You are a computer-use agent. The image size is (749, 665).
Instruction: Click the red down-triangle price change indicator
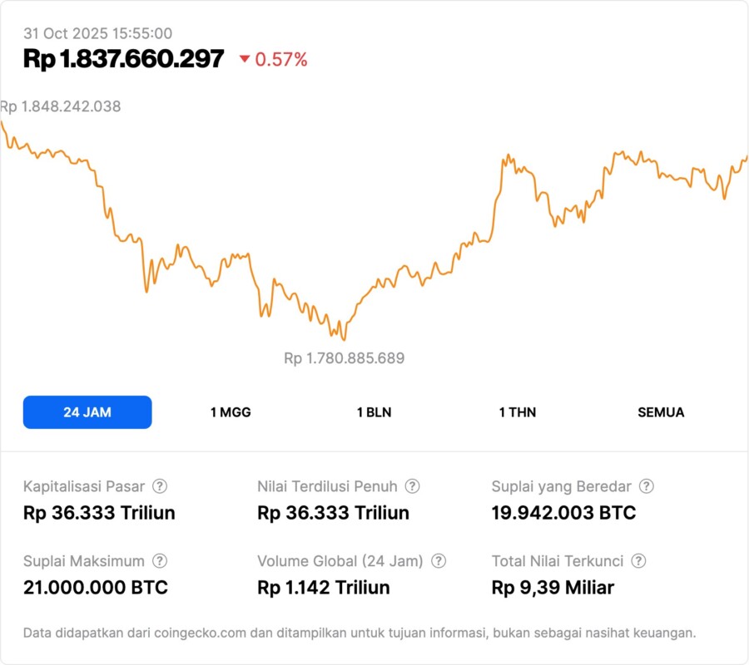pos(245,59)
